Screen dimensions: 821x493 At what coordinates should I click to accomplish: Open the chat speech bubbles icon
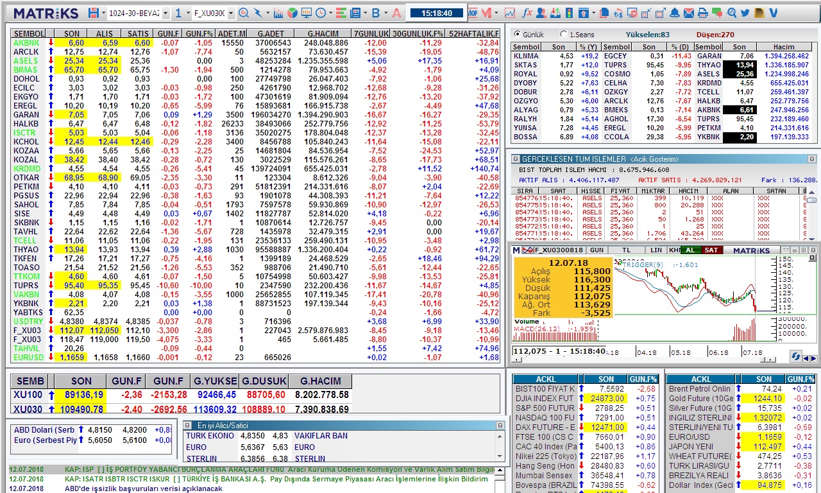click(x=717, y=13)
